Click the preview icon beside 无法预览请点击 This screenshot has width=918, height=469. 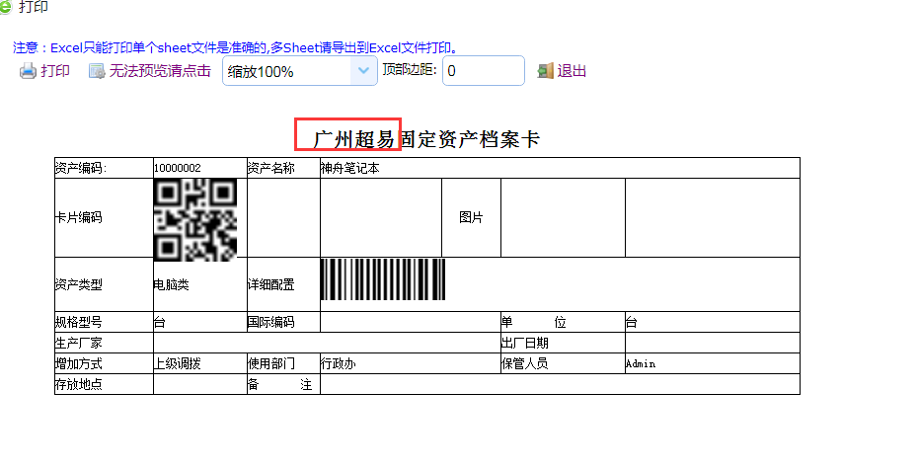click(x=96, y=71)
